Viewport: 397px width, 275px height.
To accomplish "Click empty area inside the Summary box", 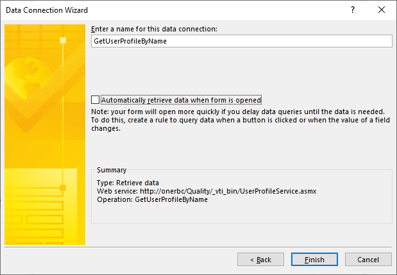I will 289,212.
